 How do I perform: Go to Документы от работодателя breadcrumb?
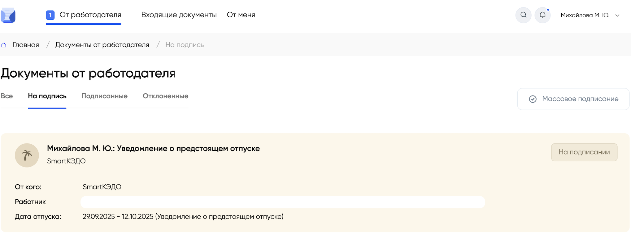pyautogui.click(x=102, y=45)
